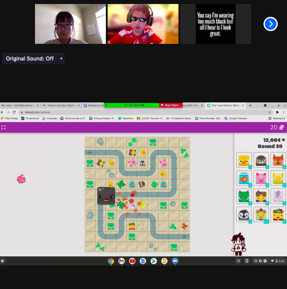Screen dimensions: 287x289
Task: Open the Chrome three-dot menu
Action: [x=283, y=112]
